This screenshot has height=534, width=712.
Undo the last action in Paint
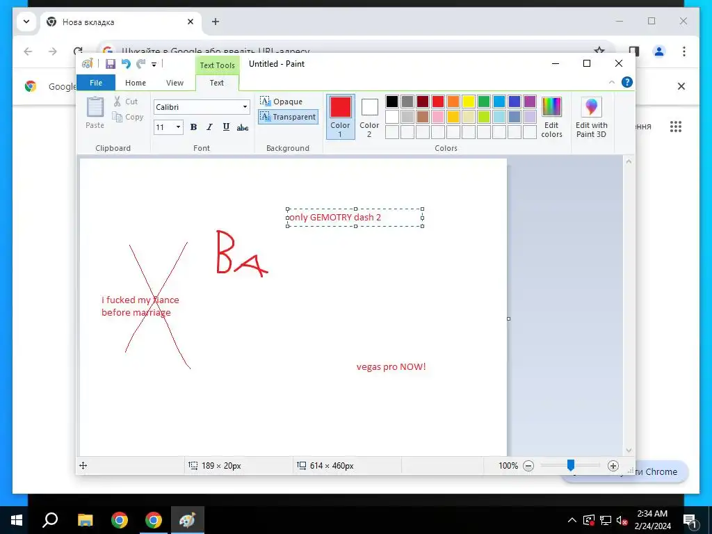pyautogui.click(x=126, y=64)
